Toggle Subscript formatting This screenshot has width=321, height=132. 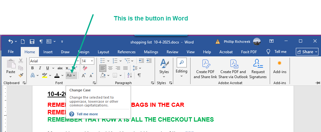pyautogui.click(x=68, y=68)
